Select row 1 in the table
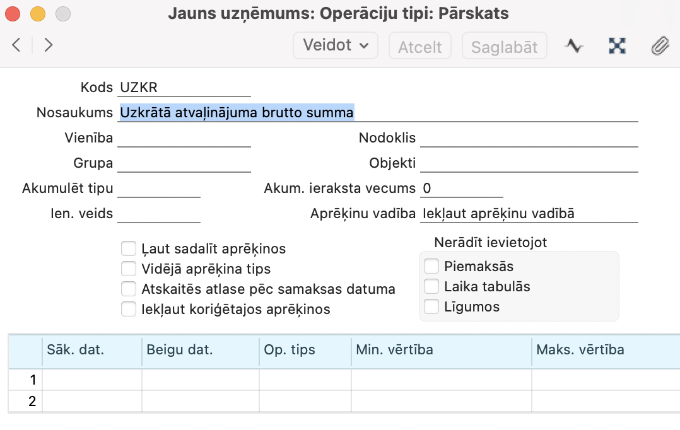Screen dimensions: 680x430 (25, 380)
